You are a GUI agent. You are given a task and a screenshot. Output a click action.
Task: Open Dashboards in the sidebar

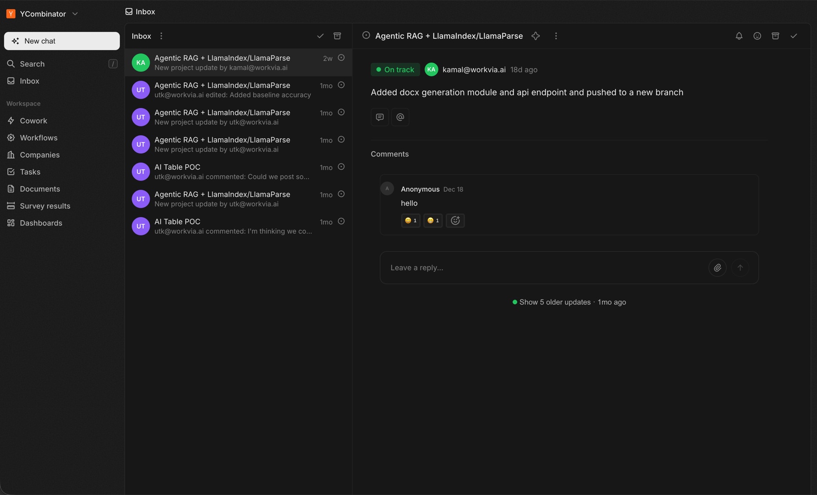click(x=62, y=223)
